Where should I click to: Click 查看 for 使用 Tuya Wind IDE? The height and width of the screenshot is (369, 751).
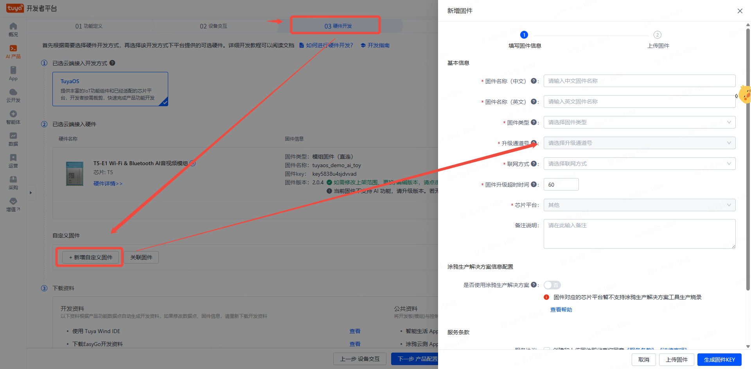[355, 331]
